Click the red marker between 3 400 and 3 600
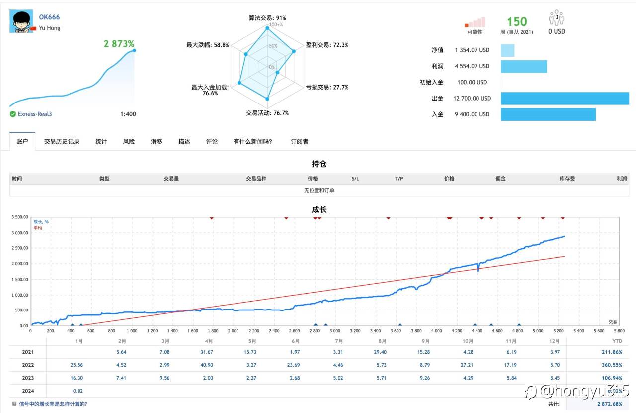 coord(388,218)
